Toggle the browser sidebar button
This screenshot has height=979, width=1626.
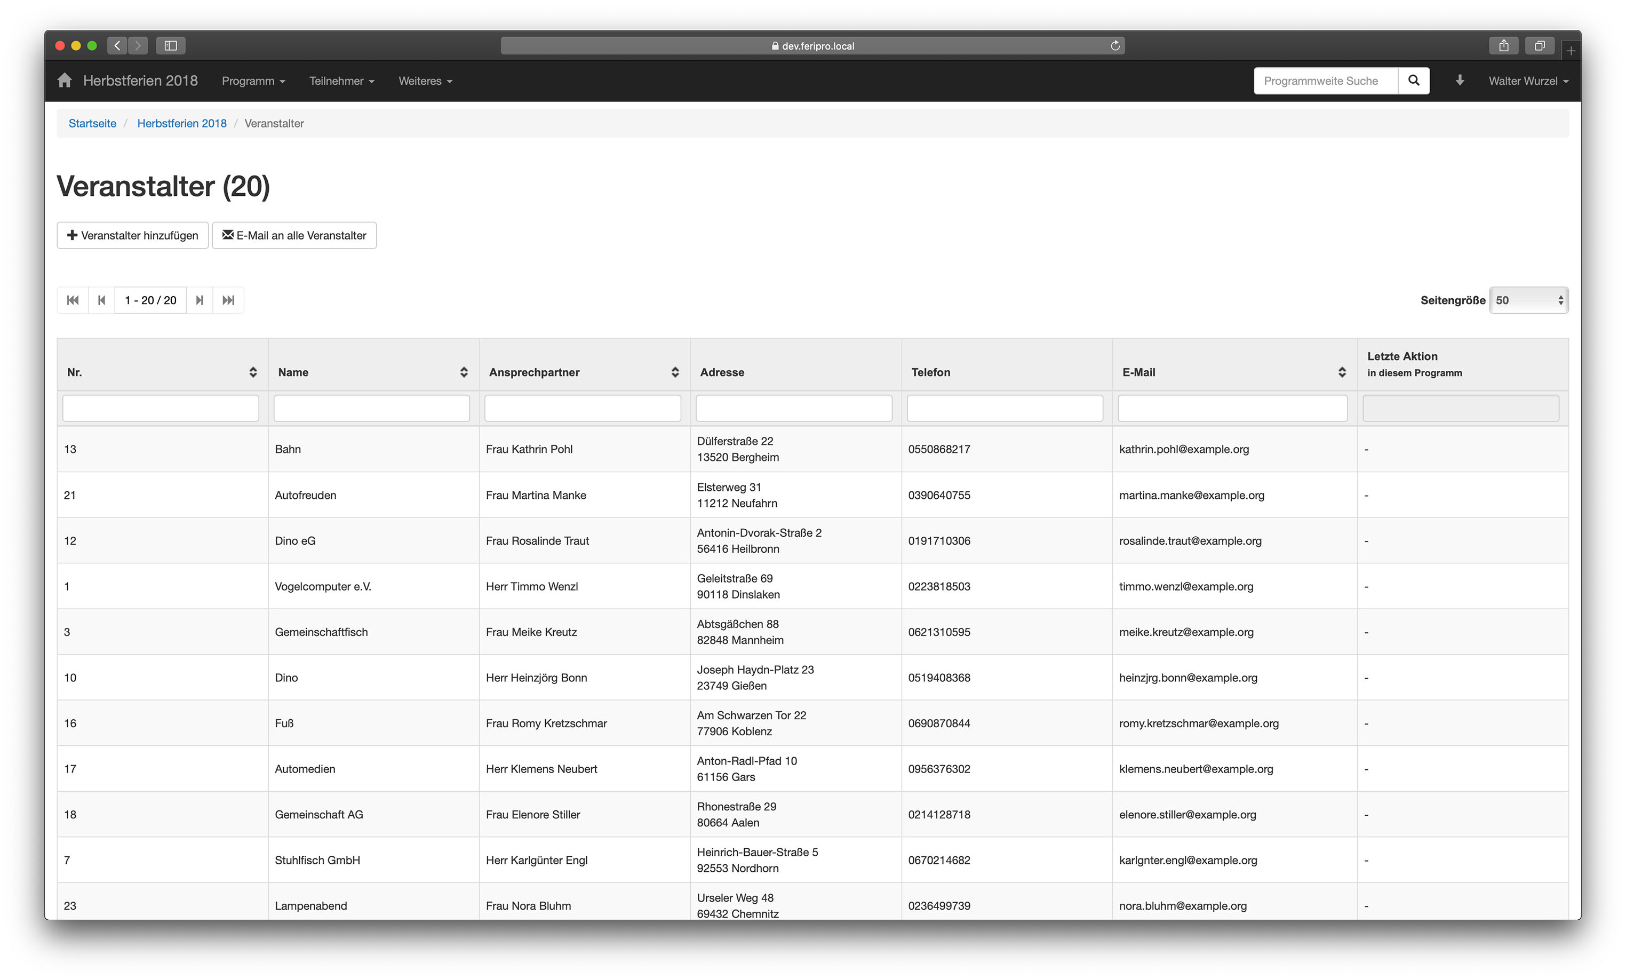click(x=170, y=45)
